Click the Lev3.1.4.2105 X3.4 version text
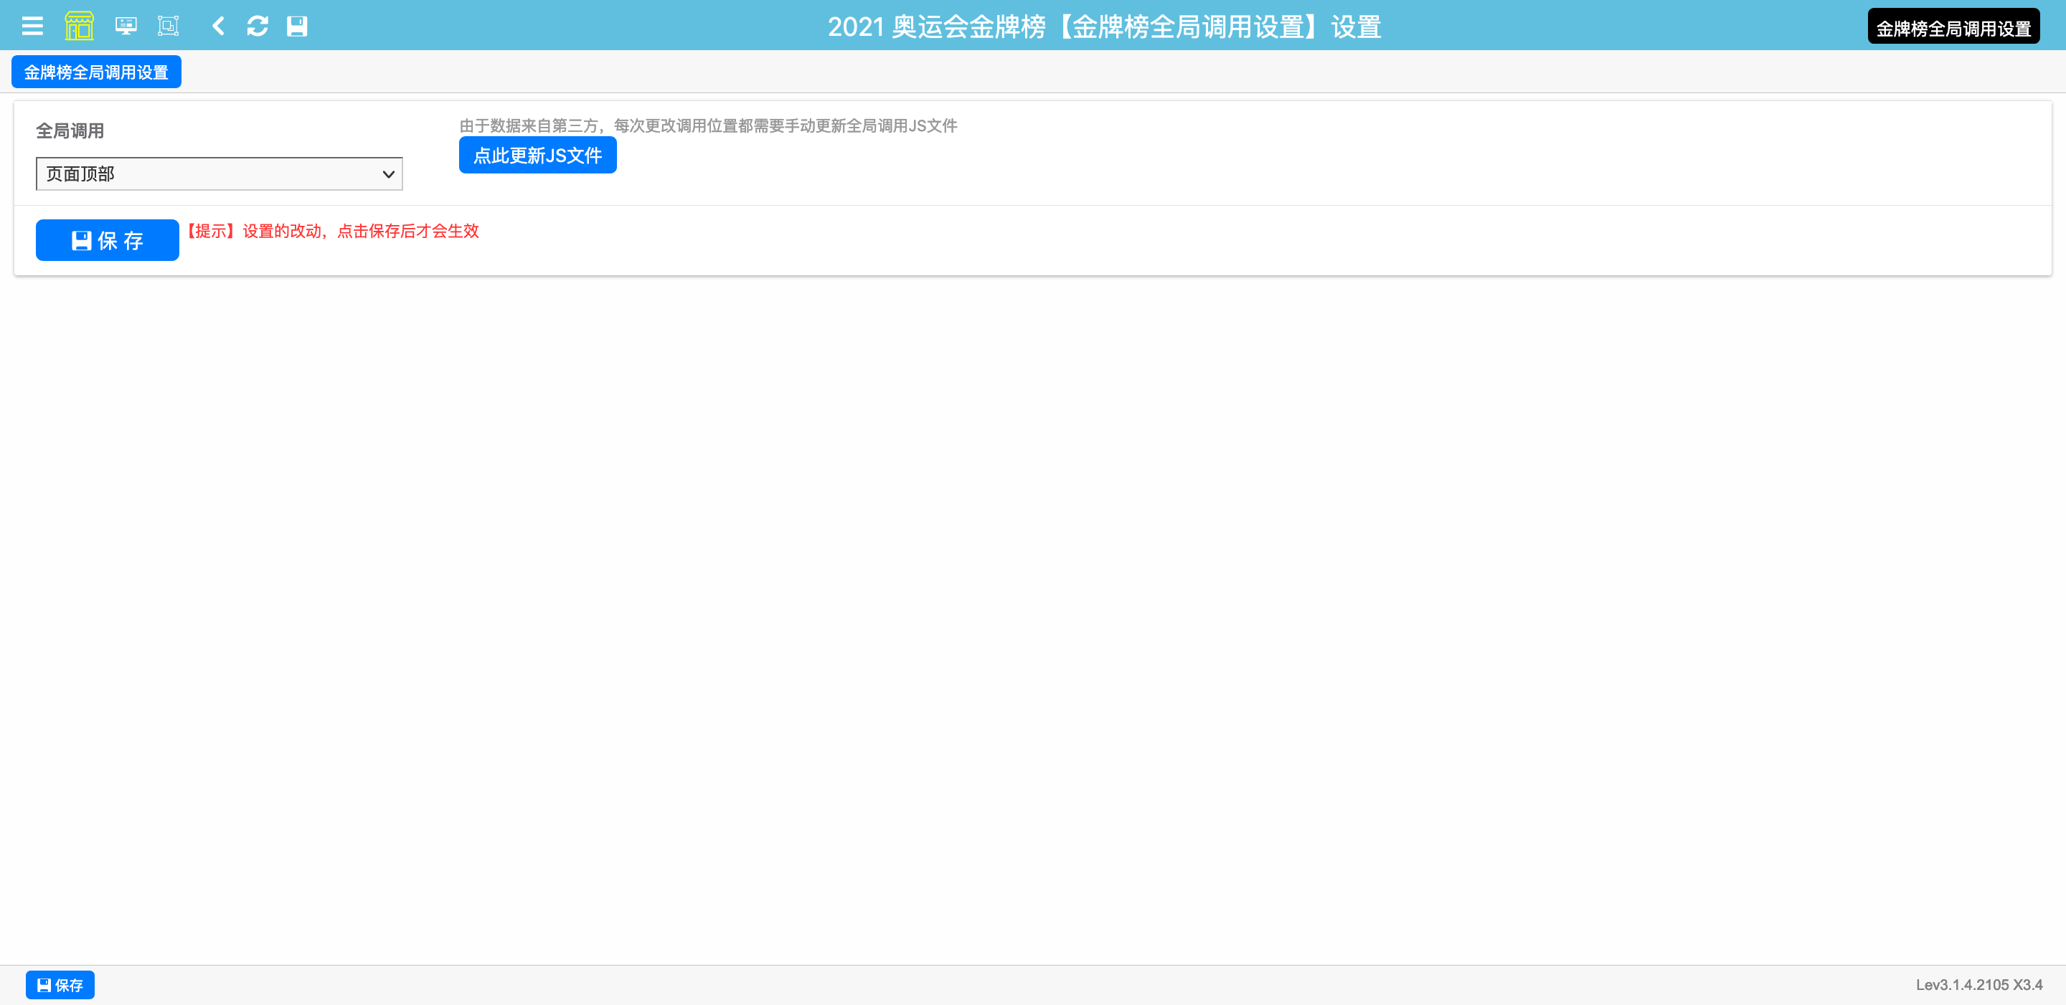The width and height of the screenshot is (2066, 1005). point(1978,985)
